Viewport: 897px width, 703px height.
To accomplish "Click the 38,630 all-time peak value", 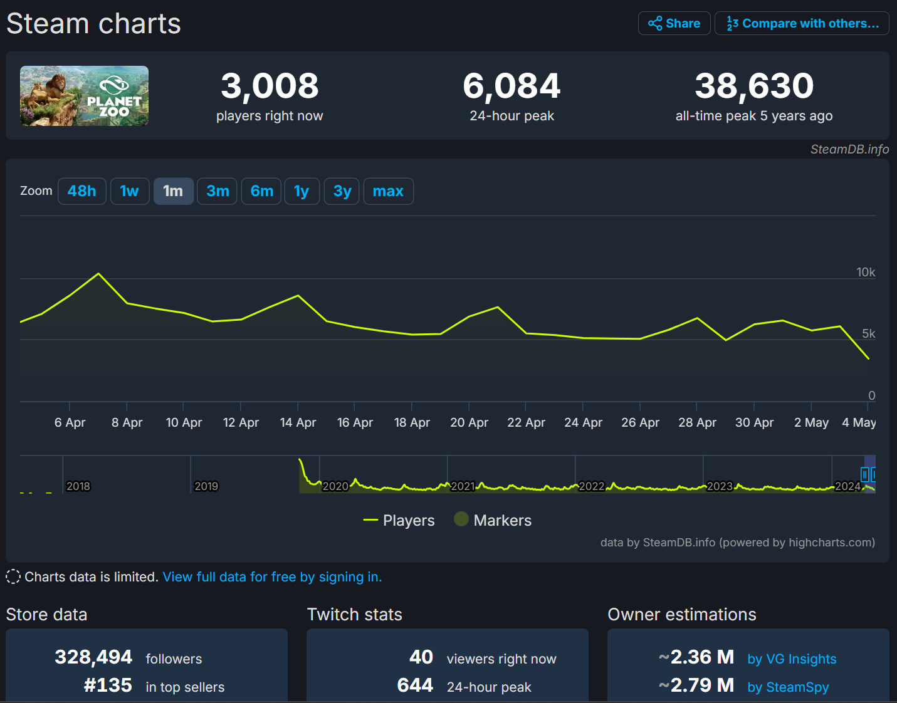I will pyautogui.click(x=754, y=86).
